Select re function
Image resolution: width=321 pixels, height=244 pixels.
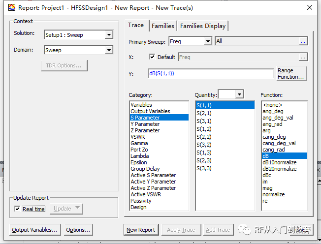tap(285, 201)
